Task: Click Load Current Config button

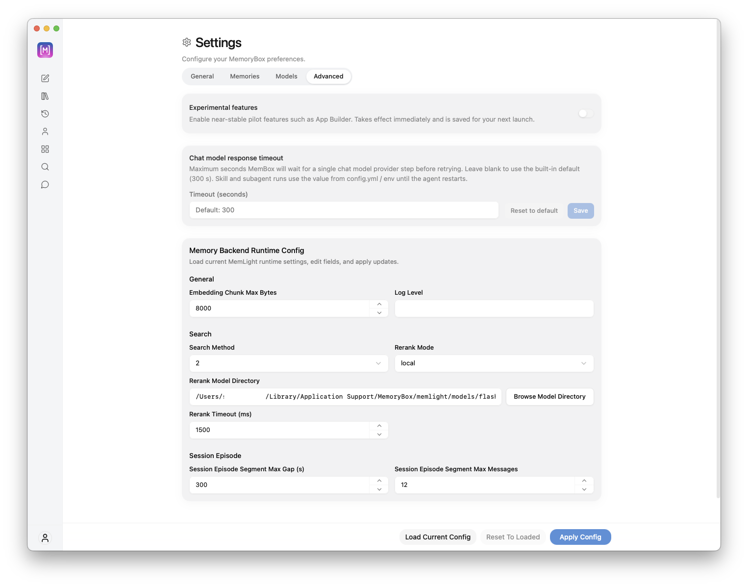Action: point(438,537)
